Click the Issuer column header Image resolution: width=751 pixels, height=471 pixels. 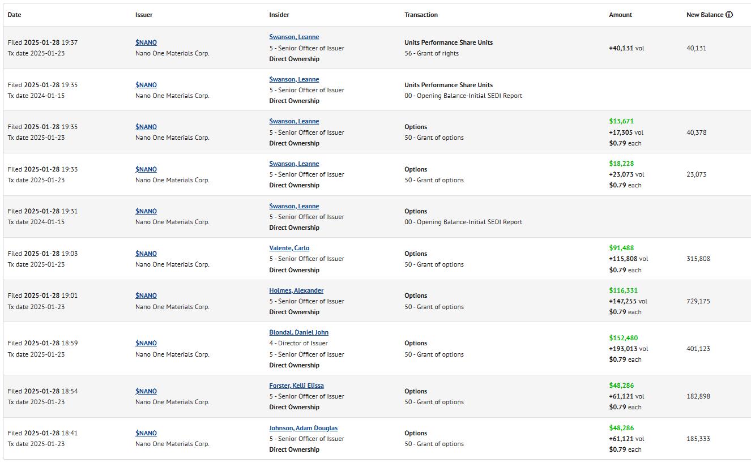tap(144, 15)
